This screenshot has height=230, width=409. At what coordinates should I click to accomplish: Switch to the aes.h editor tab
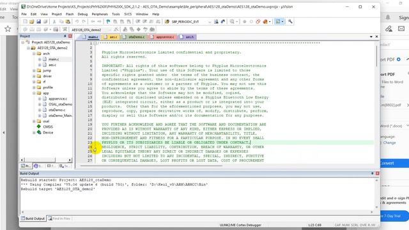click(187, 37)
